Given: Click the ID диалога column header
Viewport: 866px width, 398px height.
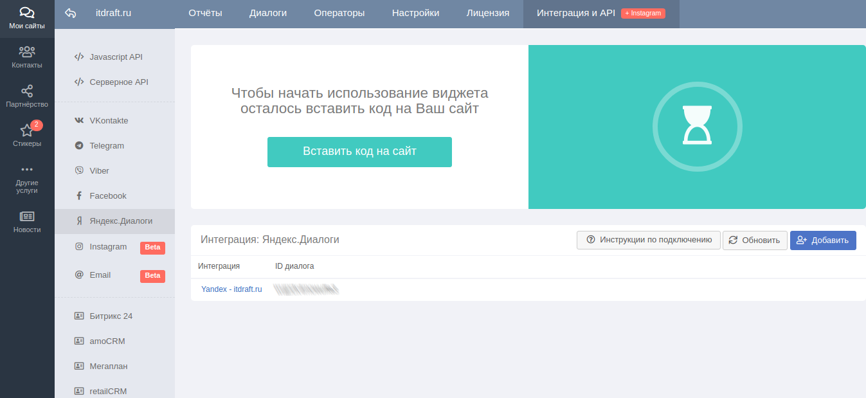Looking at the screenshot, I should [294, 266].
